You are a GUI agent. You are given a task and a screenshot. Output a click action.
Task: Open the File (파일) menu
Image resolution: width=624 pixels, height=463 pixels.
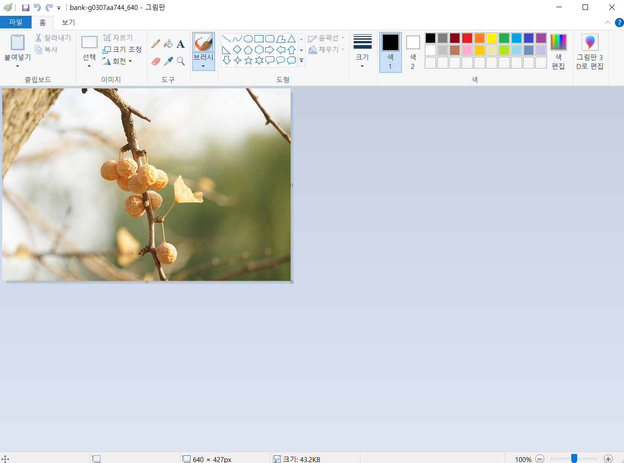pyautogui.click(x=16, y=22)
